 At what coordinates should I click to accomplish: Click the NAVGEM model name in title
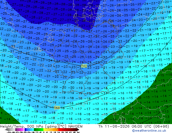tap(75, 126)
